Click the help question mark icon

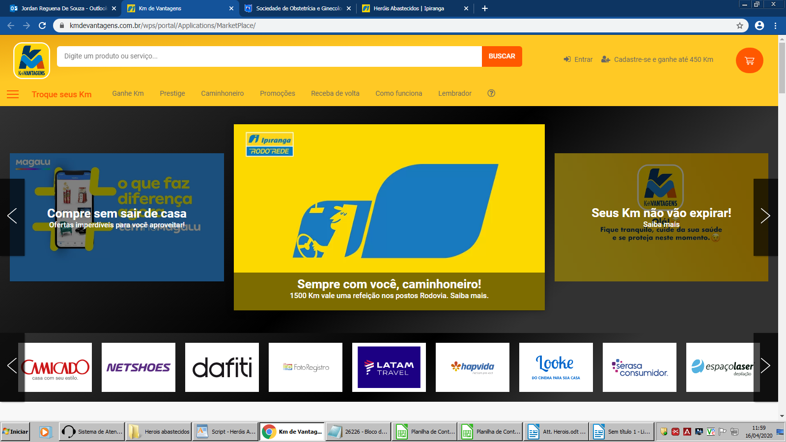tap(491, 93)
